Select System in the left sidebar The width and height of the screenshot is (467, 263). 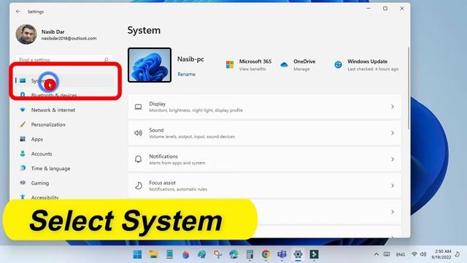point(64,80)
